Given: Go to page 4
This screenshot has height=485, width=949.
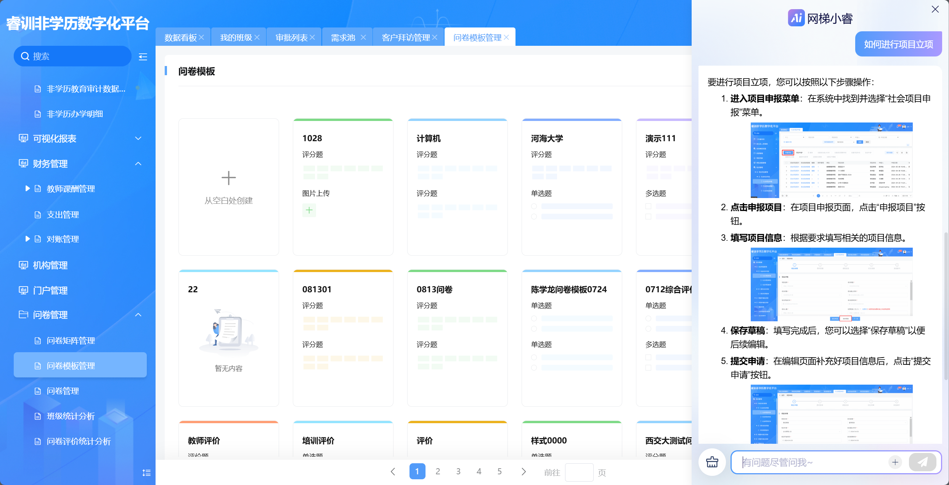Looking at the screenshot, I should point(479,472).
